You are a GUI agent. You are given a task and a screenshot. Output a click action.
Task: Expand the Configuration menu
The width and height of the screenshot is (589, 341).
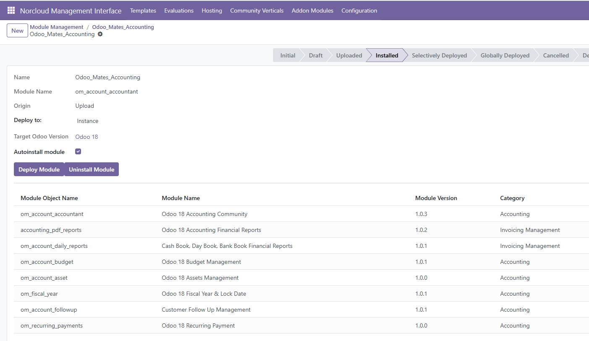click(x=359, y=10)
